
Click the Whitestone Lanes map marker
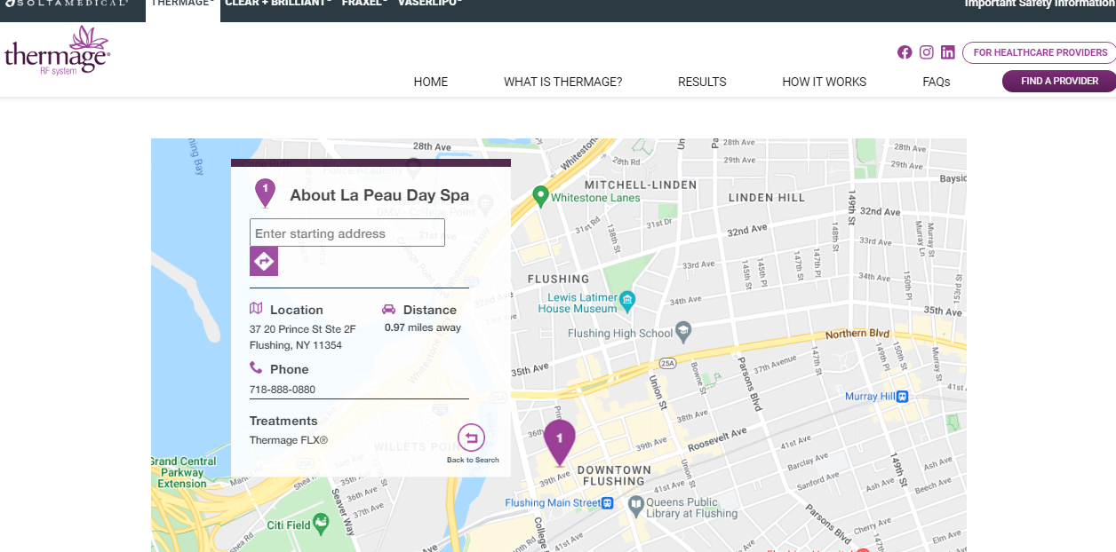point(540,194)
